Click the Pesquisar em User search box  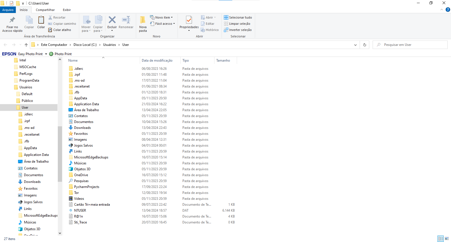(x=410, y=45)
